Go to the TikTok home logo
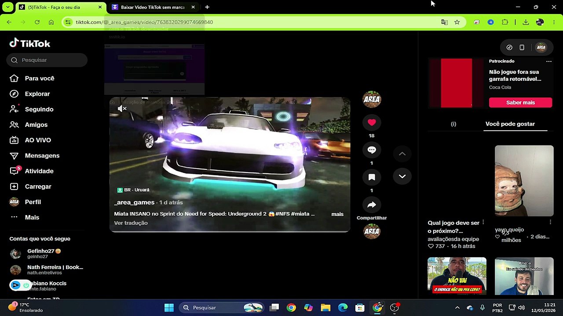Image resolution: width=563 pixels, height=316 pixels. (30, 43)
